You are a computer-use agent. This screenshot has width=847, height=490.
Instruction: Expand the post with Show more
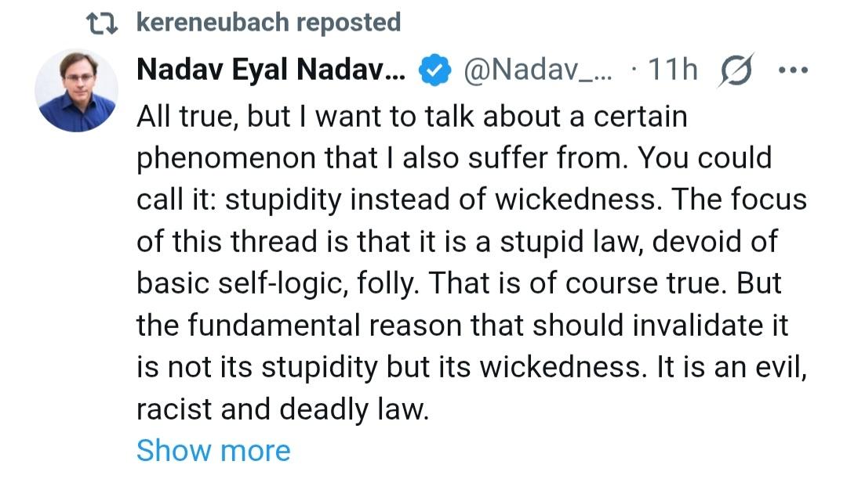pos(213,450)
